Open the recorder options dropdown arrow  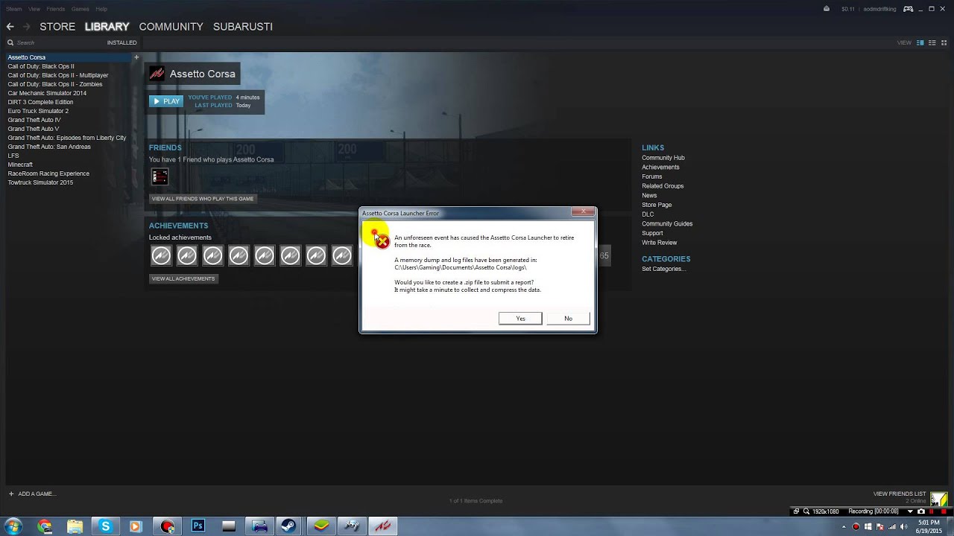pyautogui.click(x=910, y=511)
